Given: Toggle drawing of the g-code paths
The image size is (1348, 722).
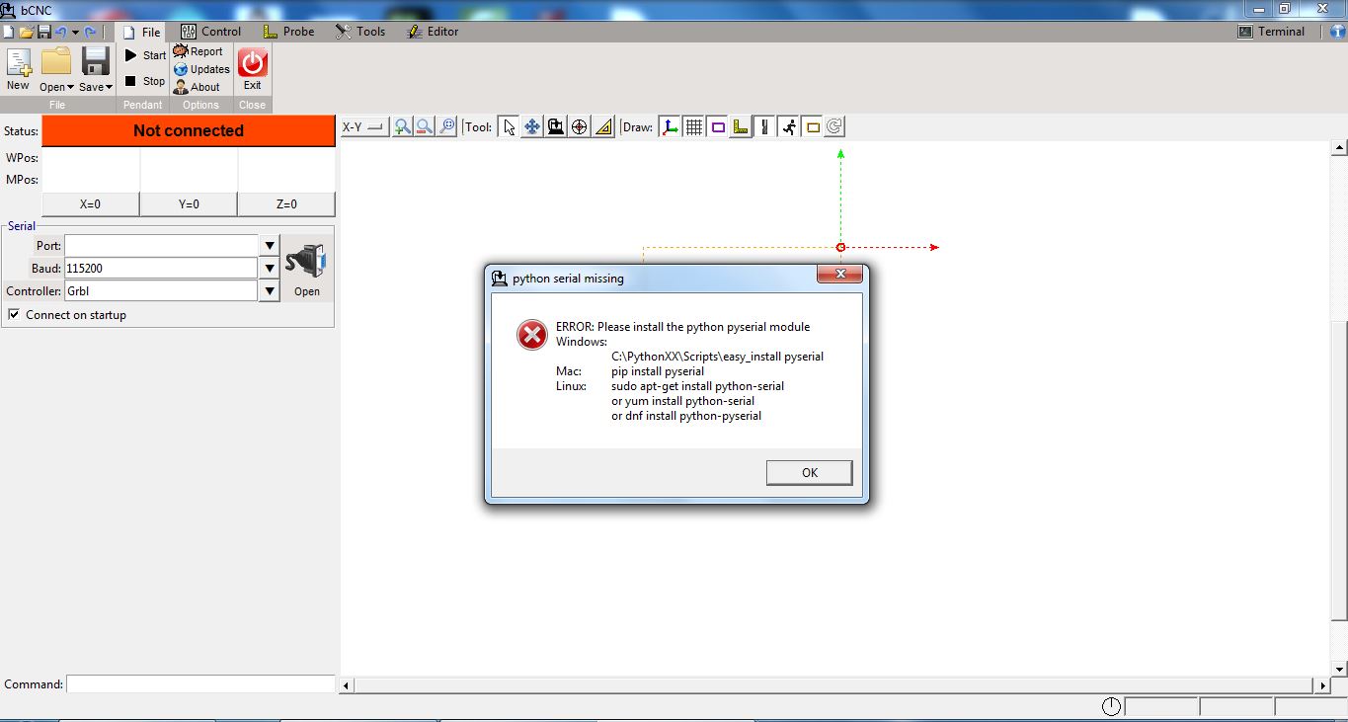Looking at the screenshot, I should point(764,127).
